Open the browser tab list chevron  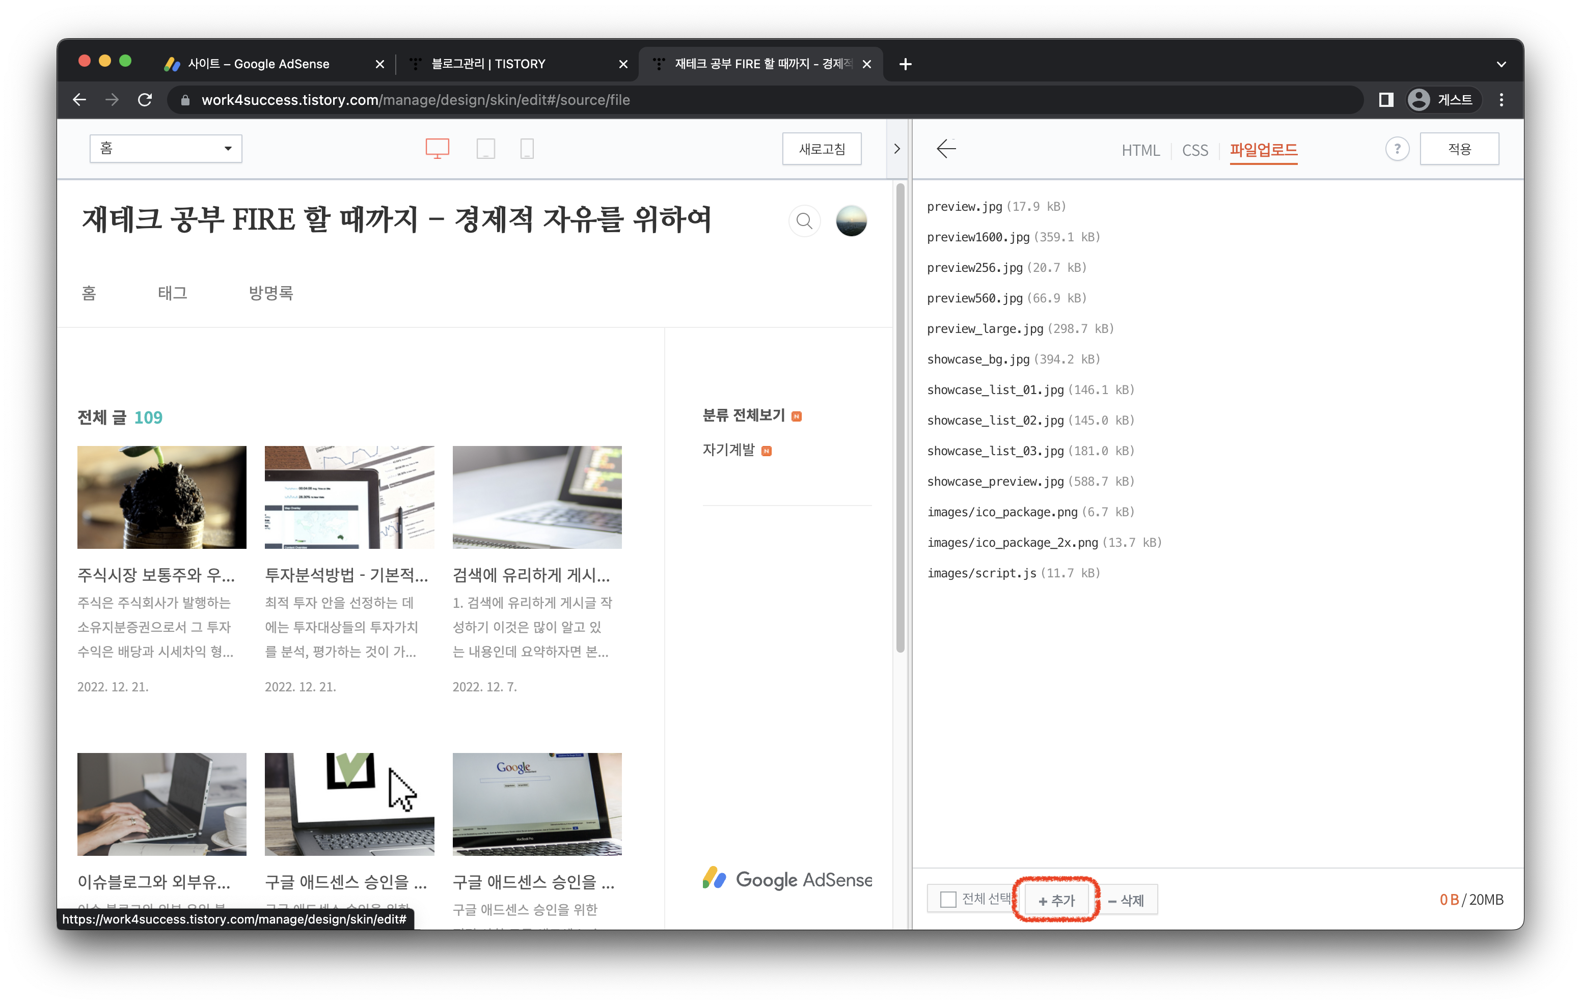(x=1501, y=64)
